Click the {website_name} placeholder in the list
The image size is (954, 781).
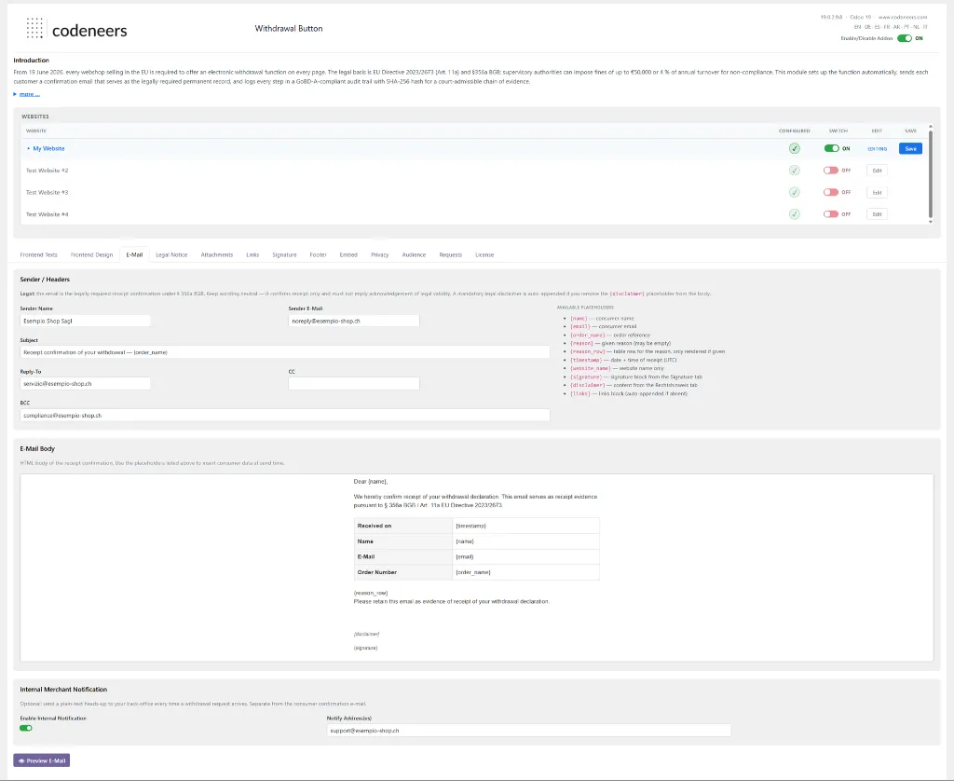coord(590,368)
